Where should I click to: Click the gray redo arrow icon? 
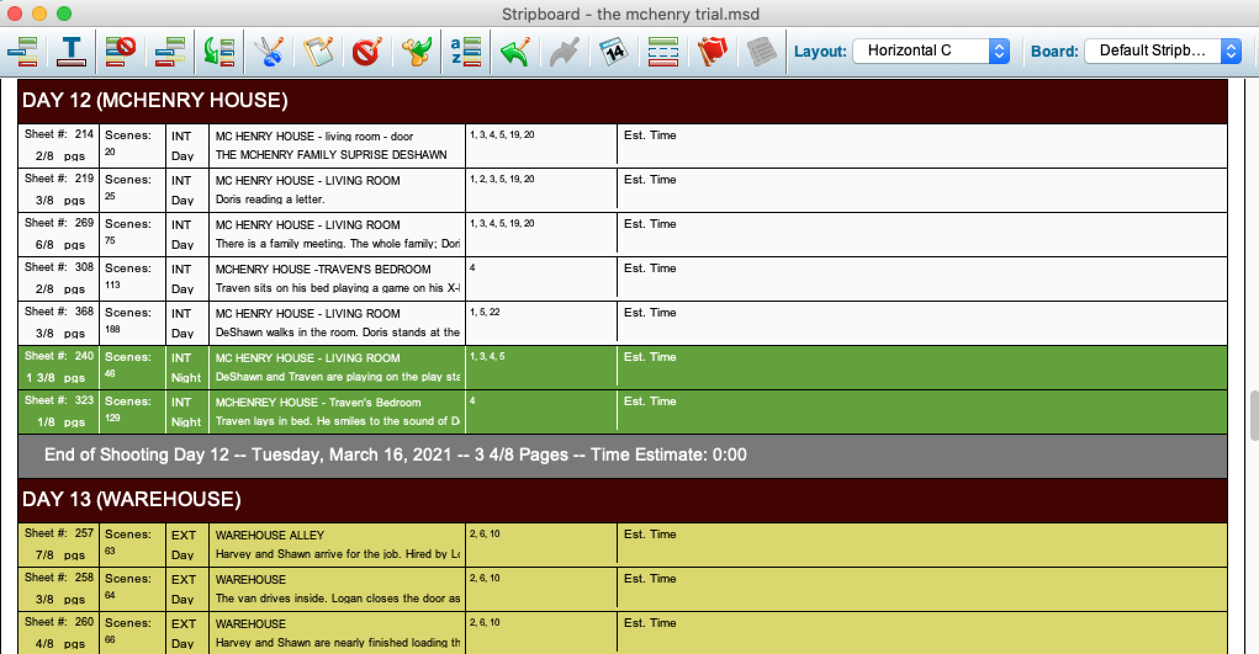point(564,51)
